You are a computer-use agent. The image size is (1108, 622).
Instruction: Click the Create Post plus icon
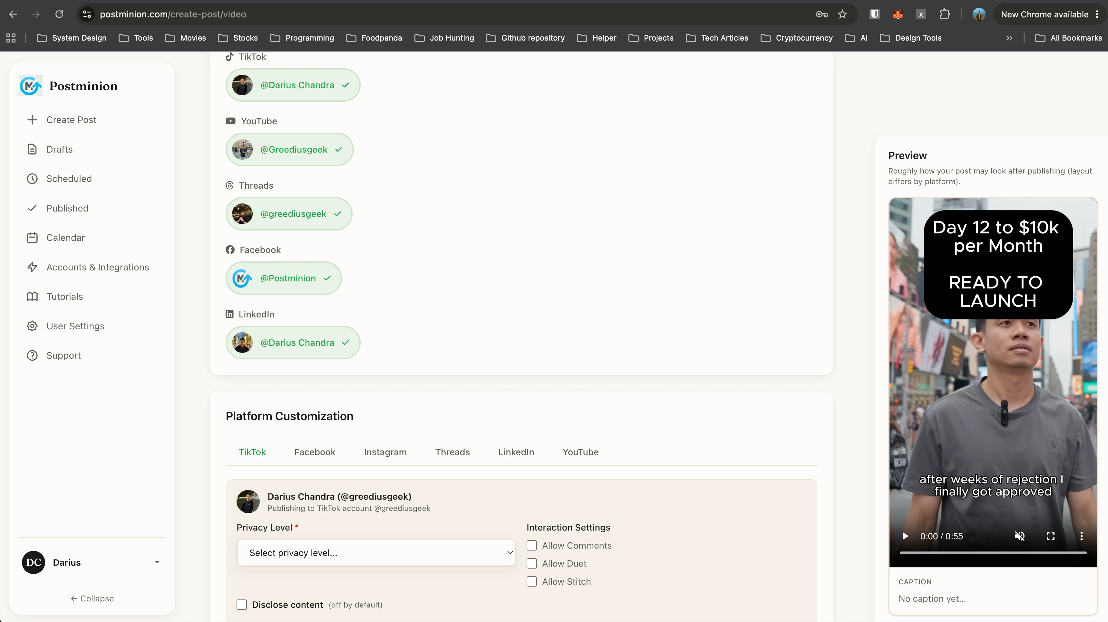coord(32,120)
